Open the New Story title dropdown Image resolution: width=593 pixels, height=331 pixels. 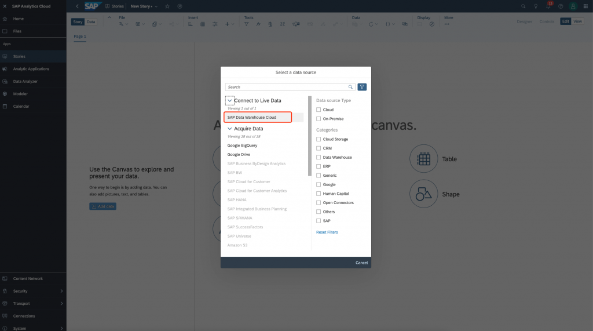click(156, 6)
